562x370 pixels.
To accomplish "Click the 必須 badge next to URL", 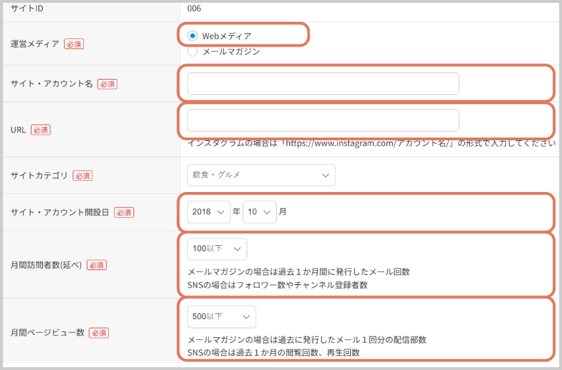I will click(41, 130).
